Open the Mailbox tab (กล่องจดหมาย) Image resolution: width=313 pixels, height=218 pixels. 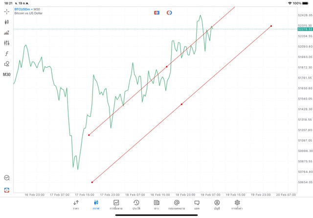tap(177, 204)
